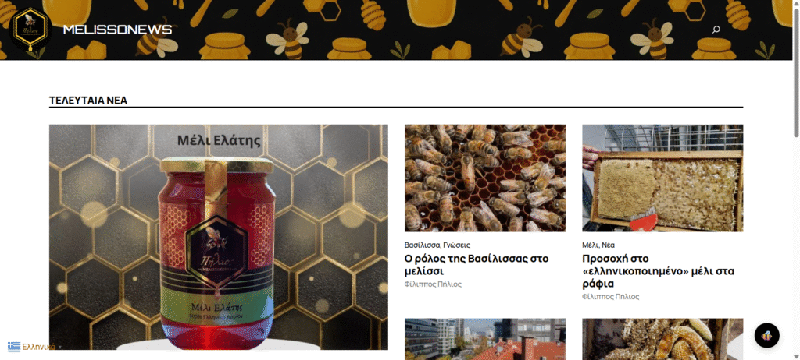800x360 pixels.
Task: Open the Νέα category link
Action: (x=608, y=245)
